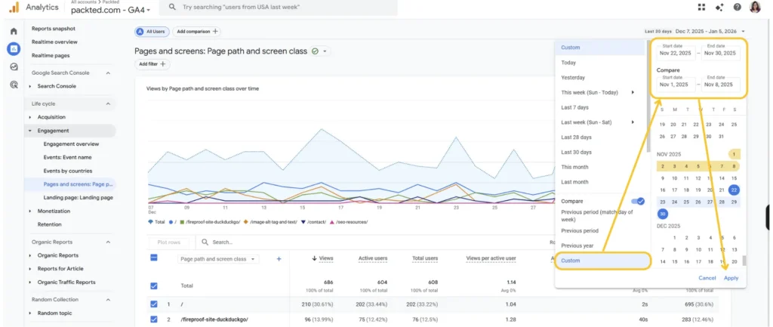Click the Apply button
The height and width of the screenshot is (327, 773).
point(731,278)
